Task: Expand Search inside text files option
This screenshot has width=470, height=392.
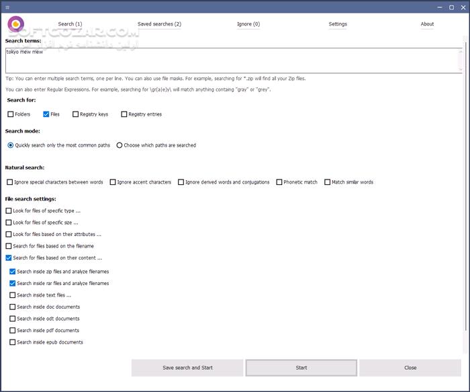Action: click(13, 295)
